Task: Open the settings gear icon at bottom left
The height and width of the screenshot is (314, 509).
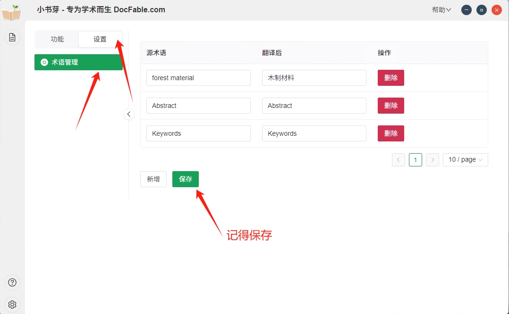Action: pos(12,305)
